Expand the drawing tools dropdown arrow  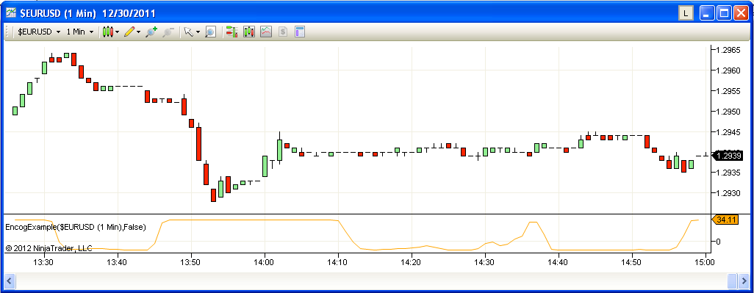point(138,32)
